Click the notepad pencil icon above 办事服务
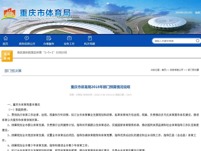The width and height of the screenshot is (201, 151). pyautogui.click(x=49, y=38)
